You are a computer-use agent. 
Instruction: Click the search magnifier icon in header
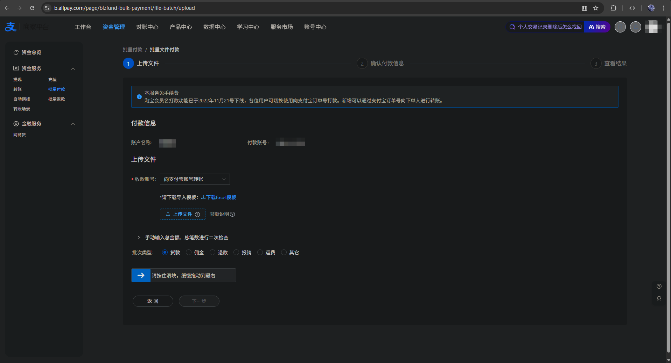512,27
